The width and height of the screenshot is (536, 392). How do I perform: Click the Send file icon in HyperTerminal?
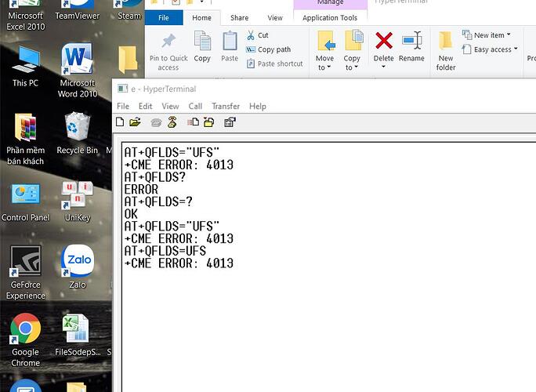point(193,122)
